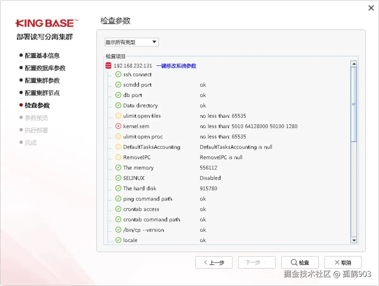
Task: Click warning icon for DefaultTasksAccounting
Action: [118, 147]
